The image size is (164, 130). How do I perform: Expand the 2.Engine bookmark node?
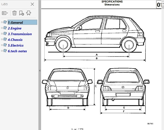pyautogui.click(x=2, y=28)
